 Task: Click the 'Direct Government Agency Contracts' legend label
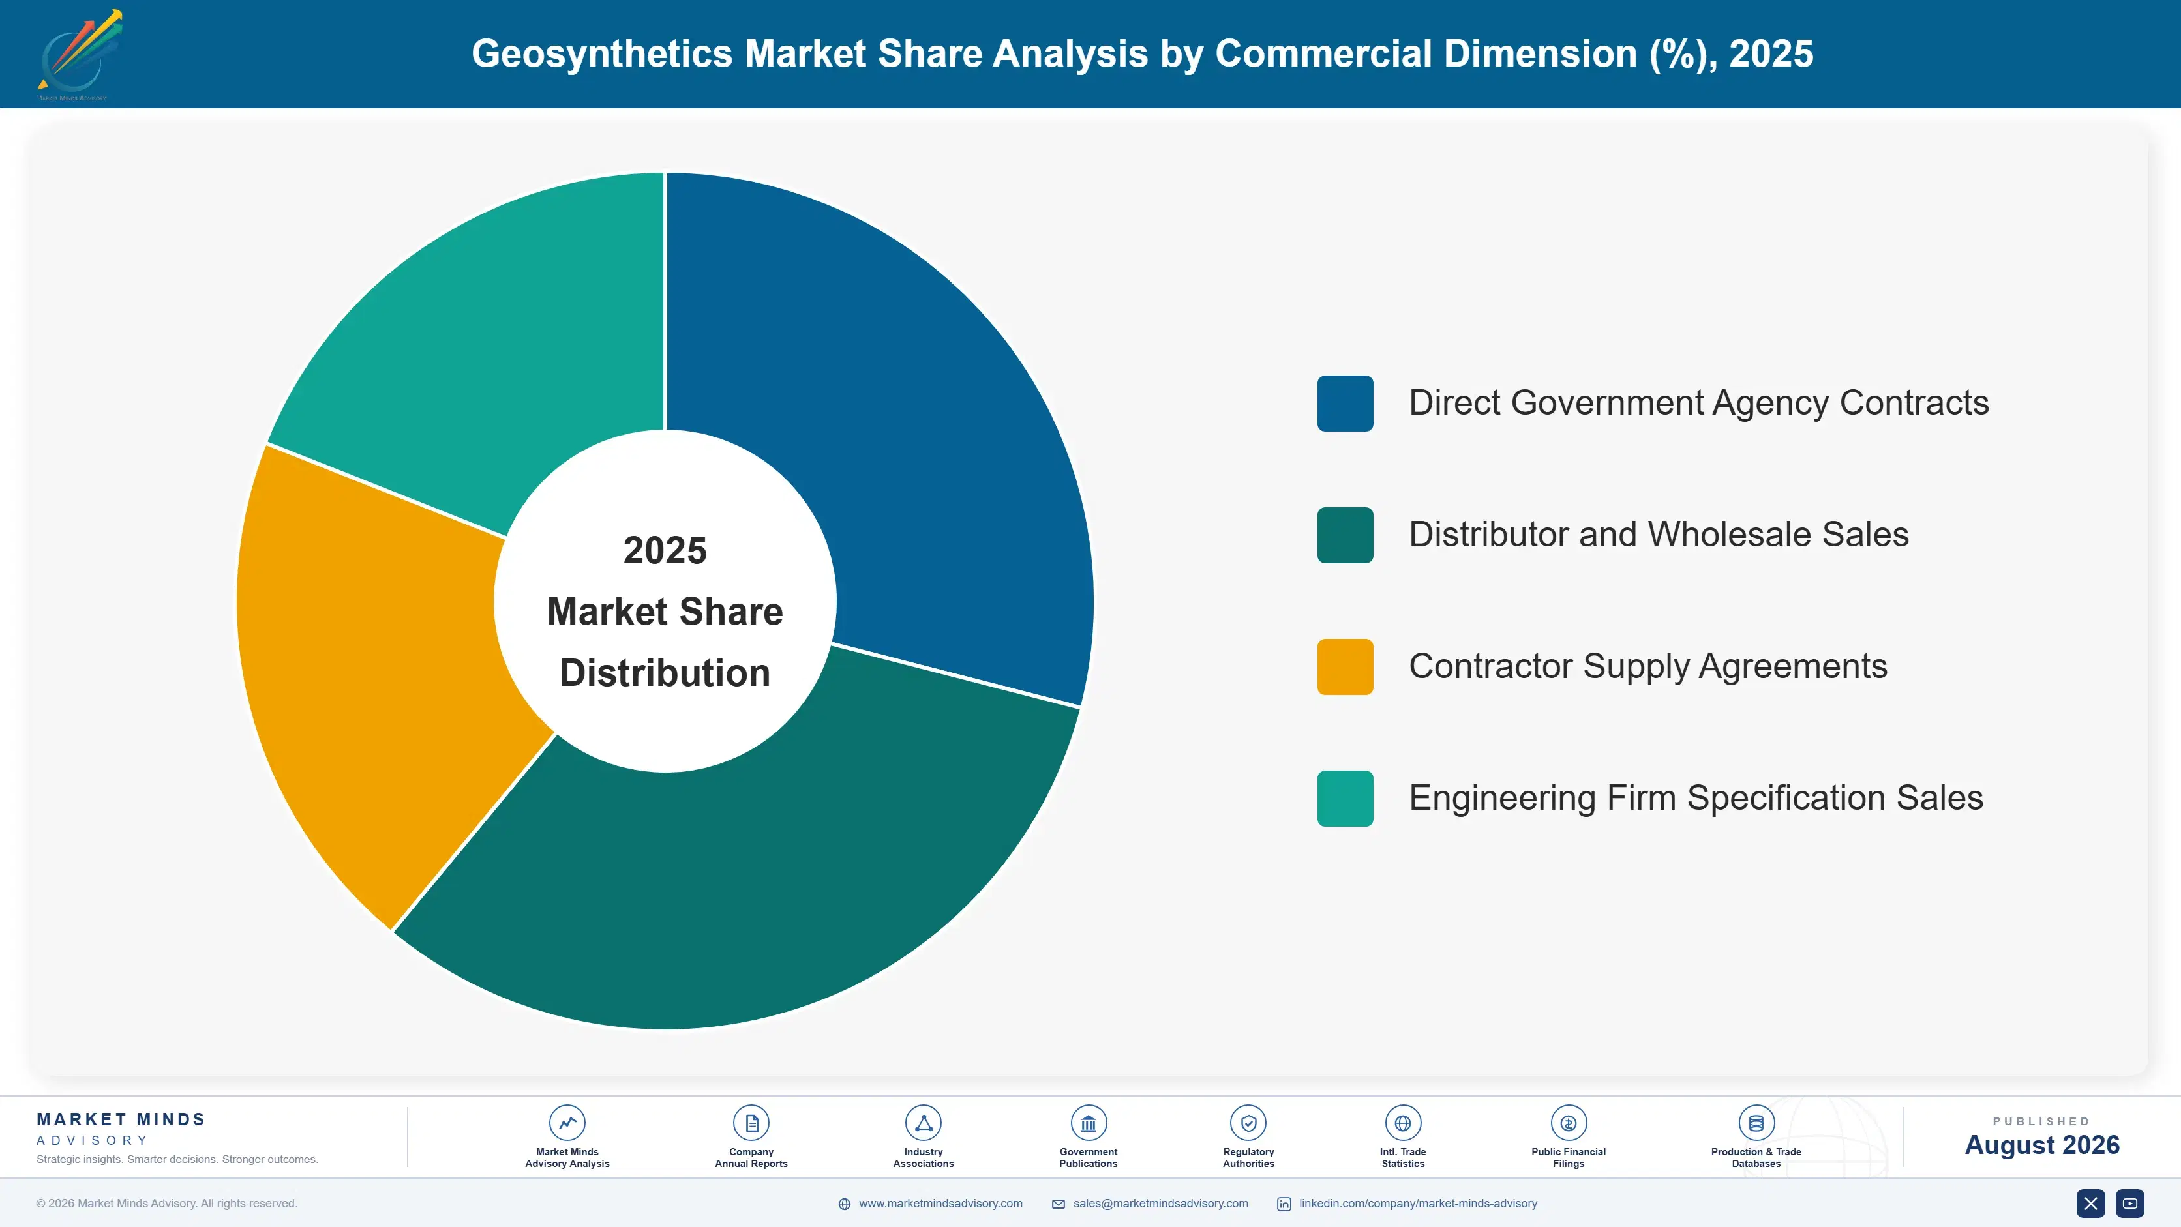pos(1698,403)
